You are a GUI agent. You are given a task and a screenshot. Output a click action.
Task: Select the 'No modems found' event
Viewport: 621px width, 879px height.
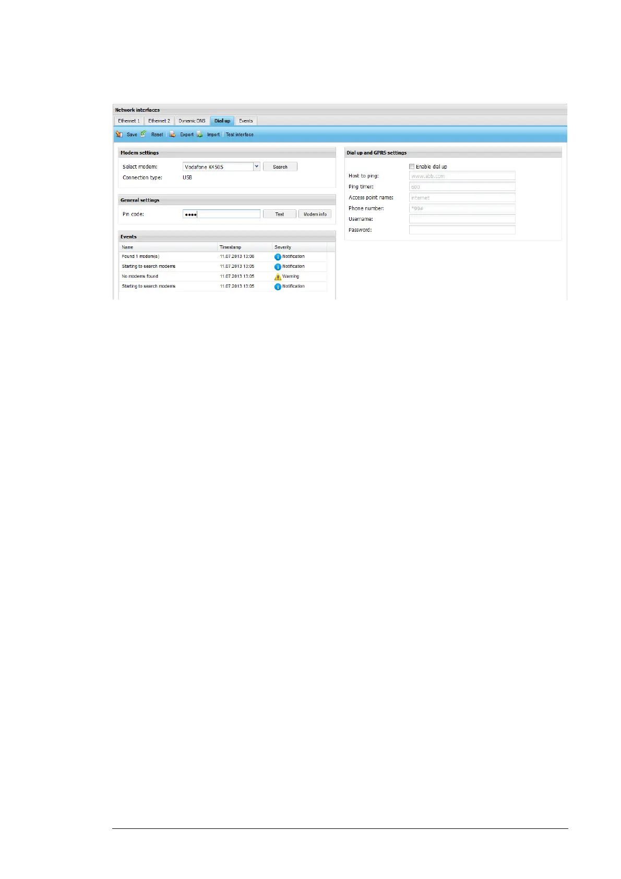pyautogui.click(x=223, y=277)
